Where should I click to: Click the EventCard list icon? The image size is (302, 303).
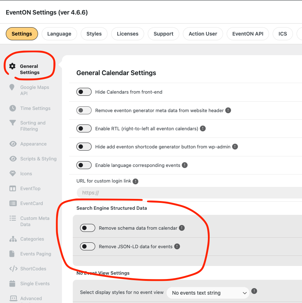(x=13, y=203)
